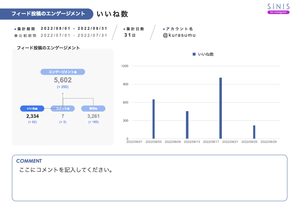Click the blue bullet beside 集計期間
299x212 pixels.
pyautogui.click(x=15, y=29)
